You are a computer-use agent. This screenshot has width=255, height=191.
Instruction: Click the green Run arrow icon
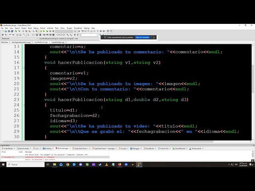click(x=44, y=31)
